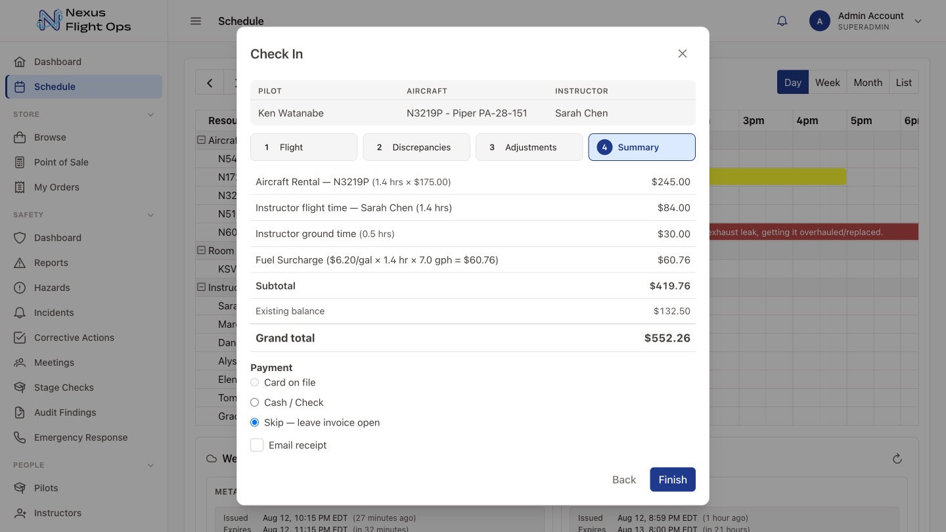Image resolution: width=946 pixels, height=532 pixels.
Task: Collapse the STORE sidebar section
Action: click(151, 114)
